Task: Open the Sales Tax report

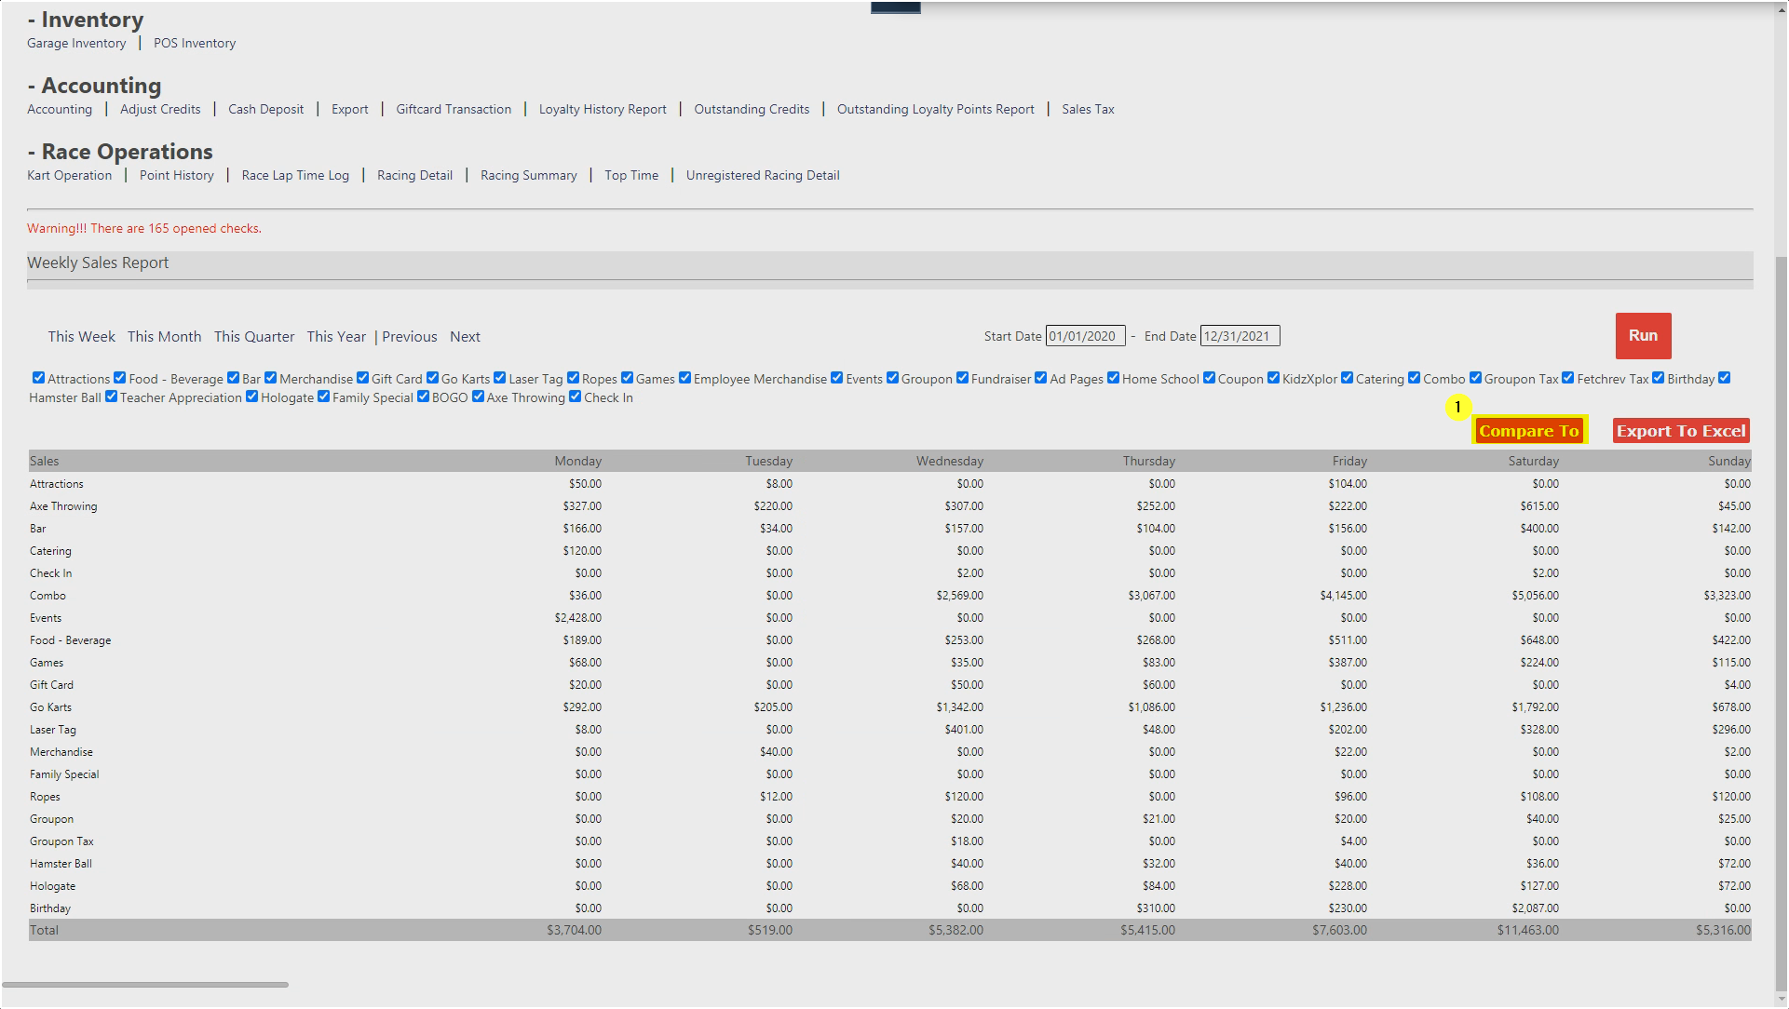Action: [1088, 110]
